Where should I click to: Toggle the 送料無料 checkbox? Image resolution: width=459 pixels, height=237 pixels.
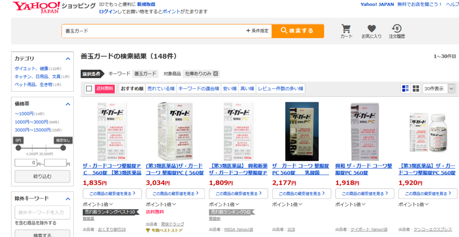[89, 89]
